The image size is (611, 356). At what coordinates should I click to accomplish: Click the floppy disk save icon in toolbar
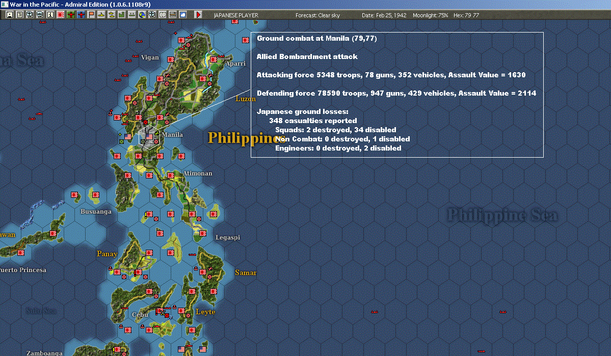click(x=10, y=14)
